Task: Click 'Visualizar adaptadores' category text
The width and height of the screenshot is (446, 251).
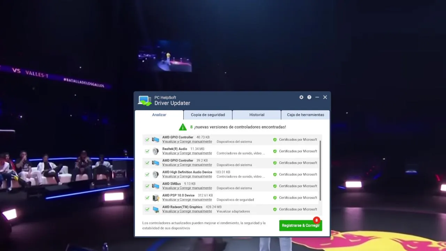Action: click(x=233, y=211)
